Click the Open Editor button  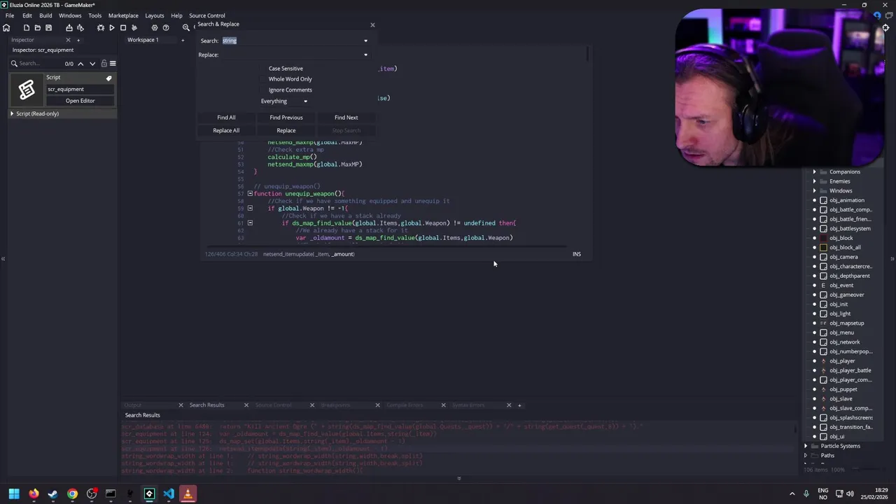pos(80,101)
